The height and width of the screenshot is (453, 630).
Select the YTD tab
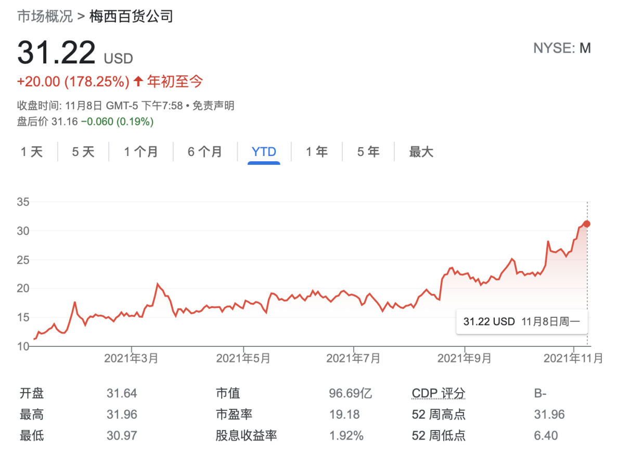pyautogui.click(x=264, y=152)
